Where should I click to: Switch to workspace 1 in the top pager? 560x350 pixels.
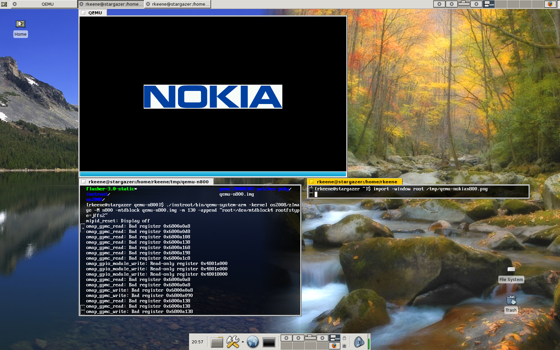[x=439, y=4]
